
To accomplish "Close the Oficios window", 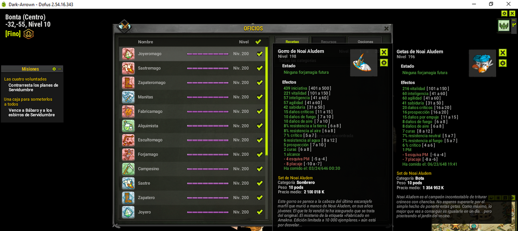I will 386,28.
